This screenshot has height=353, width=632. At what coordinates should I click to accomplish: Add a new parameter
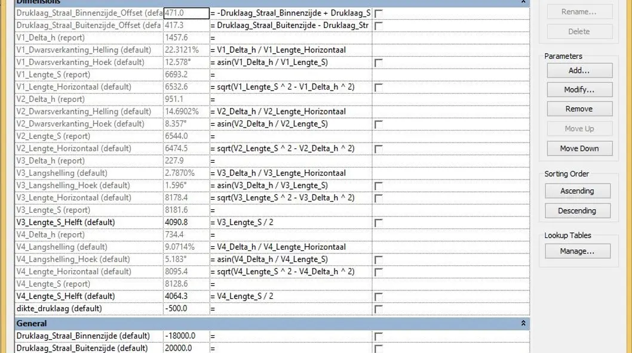click(x=579, y=70)
